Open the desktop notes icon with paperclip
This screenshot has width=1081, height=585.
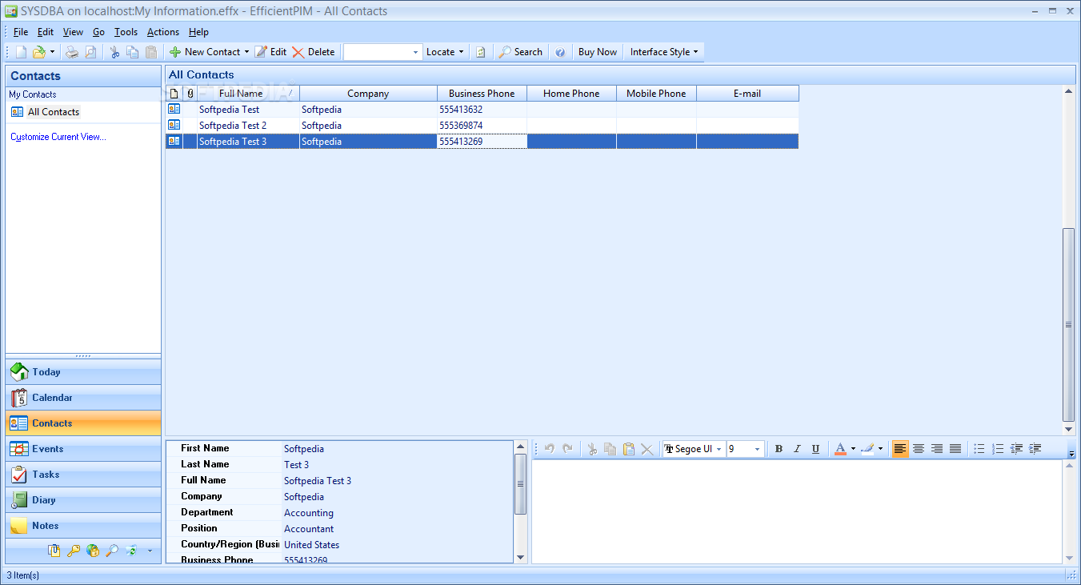point(54,551)
